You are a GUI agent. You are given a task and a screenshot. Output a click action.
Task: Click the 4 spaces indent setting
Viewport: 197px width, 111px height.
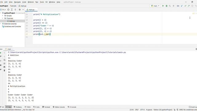[x=149, y=110]
